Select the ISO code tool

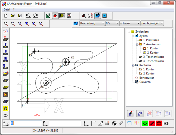[x=5, y=116]
